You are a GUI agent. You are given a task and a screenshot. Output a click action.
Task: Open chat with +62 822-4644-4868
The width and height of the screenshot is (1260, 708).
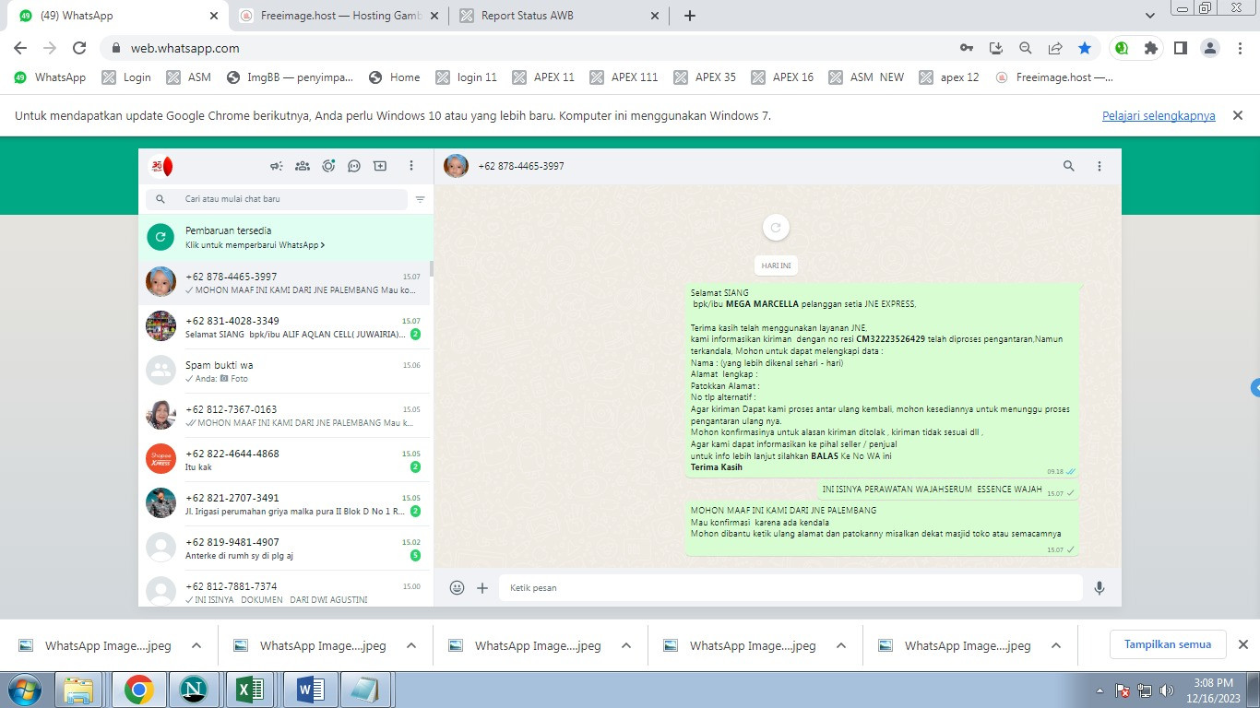click(x=284, y=460)
